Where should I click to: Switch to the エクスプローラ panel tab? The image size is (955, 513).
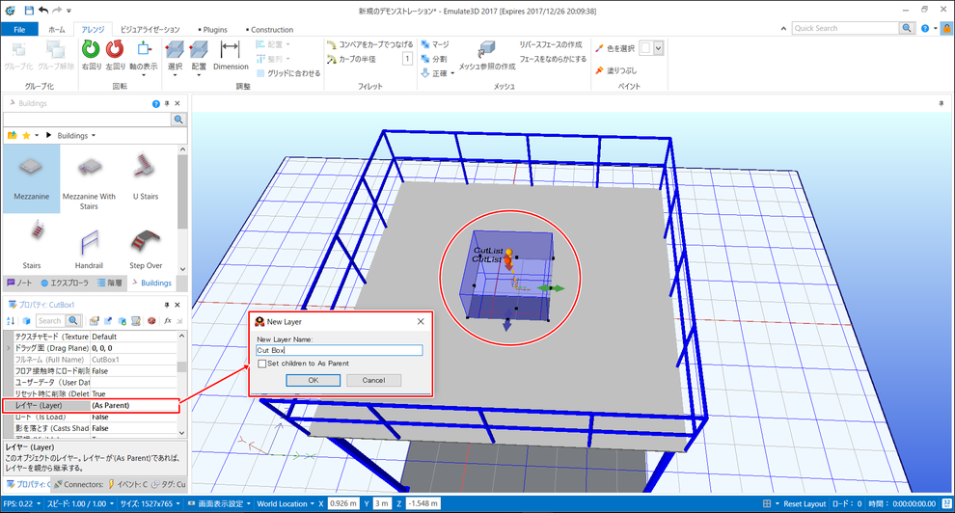(65, 283)
